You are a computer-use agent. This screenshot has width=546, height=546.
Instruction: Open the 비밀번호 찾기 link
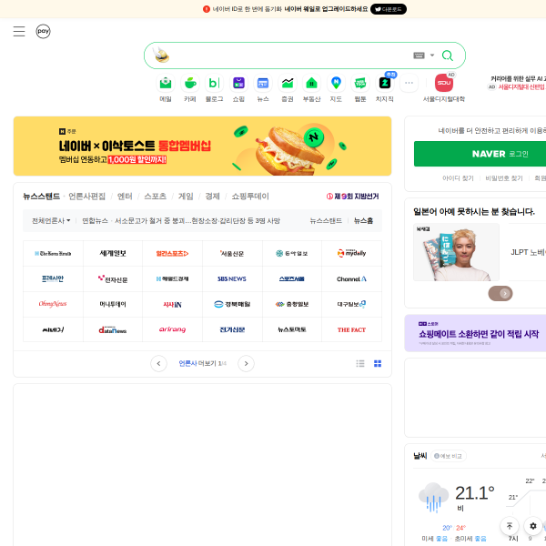(504, 178)
